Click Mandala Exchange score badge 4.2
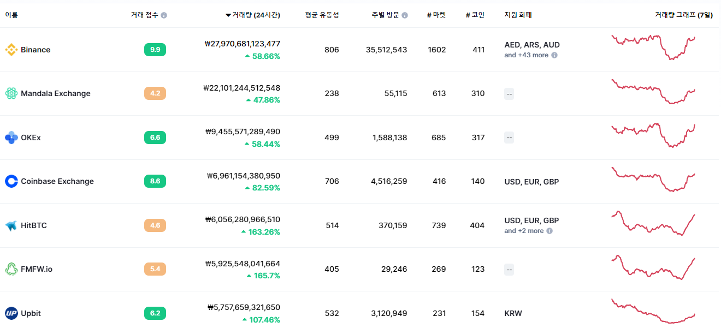Viewport: 721px width, 334px height. point(155,93)
